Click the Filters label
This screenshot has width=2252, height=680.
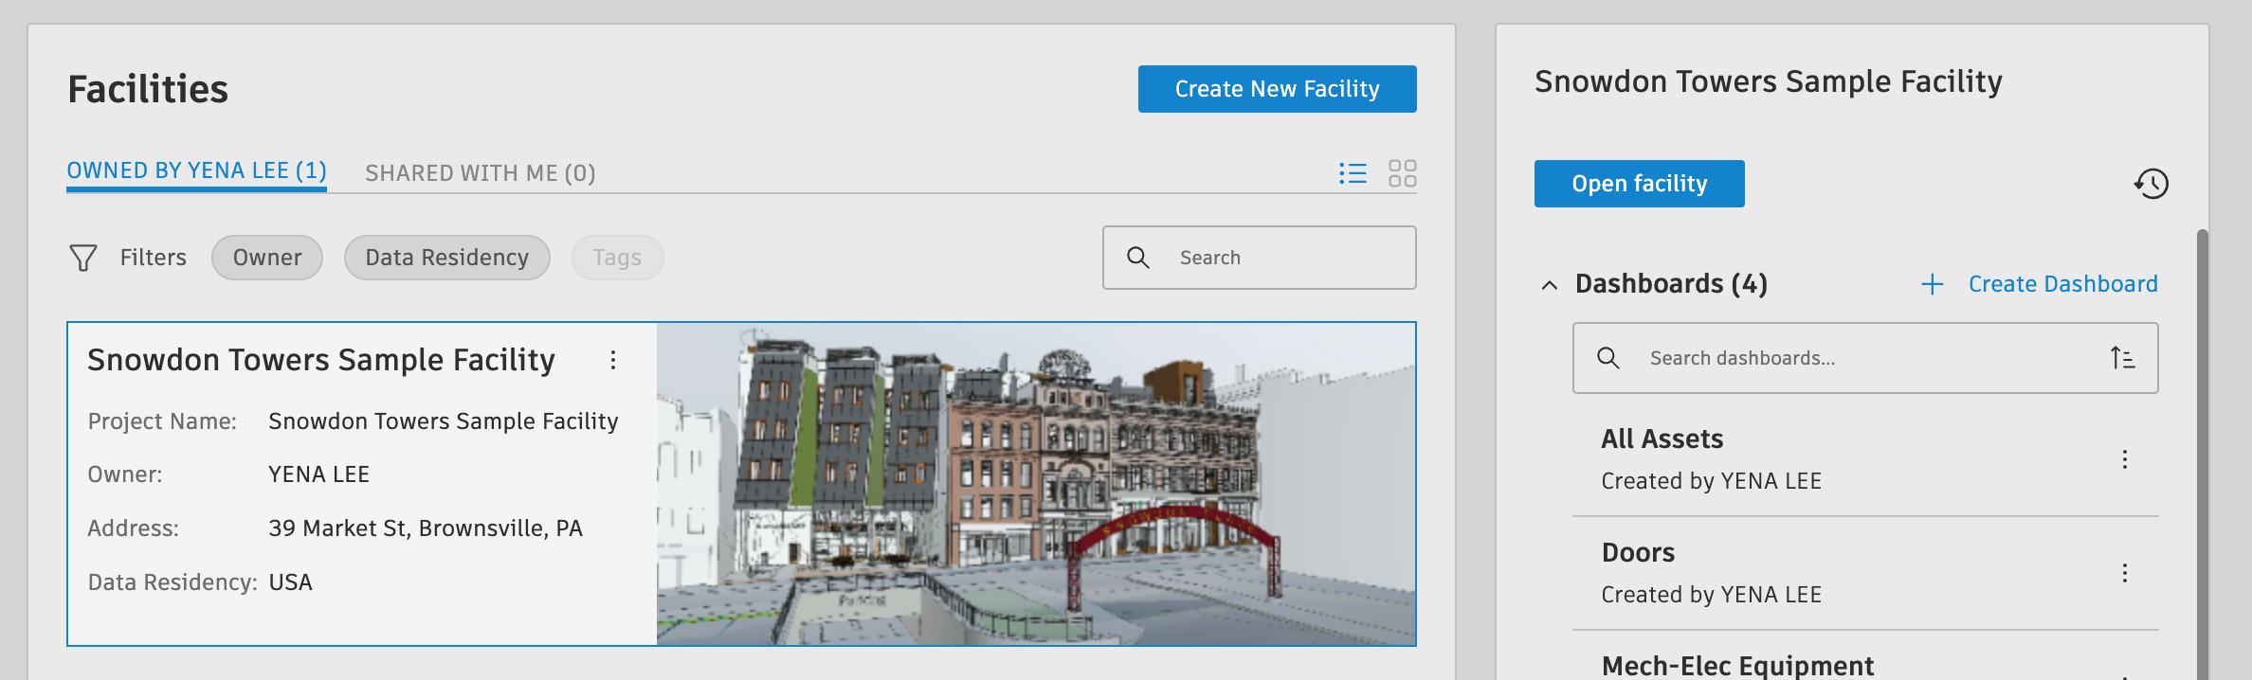pyautogui.click(x=154, y=258)
